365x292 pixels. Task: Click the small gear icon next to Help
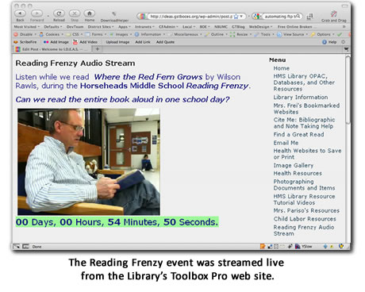344,42
